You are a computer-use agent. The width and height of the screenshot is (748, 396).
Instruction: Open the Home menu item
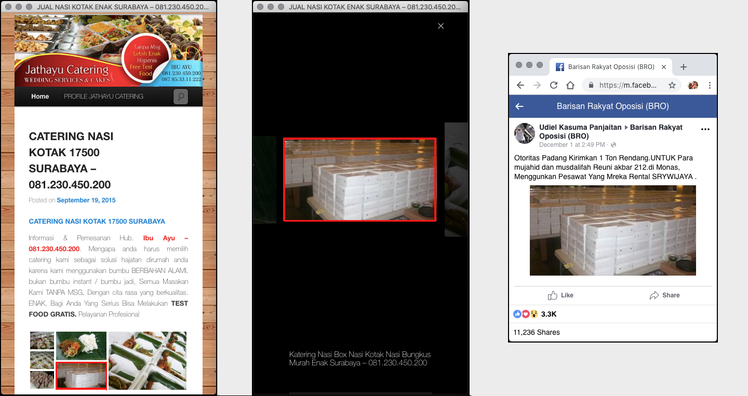(x=40, y=97)
